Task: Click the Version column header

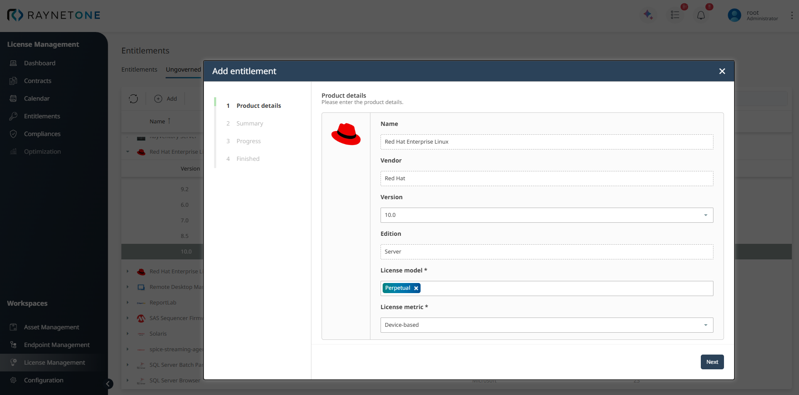Action: tap(190, 169)
